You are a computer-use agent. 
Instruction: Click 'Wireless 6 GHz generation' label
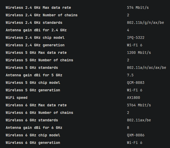(x=33, y=143)
